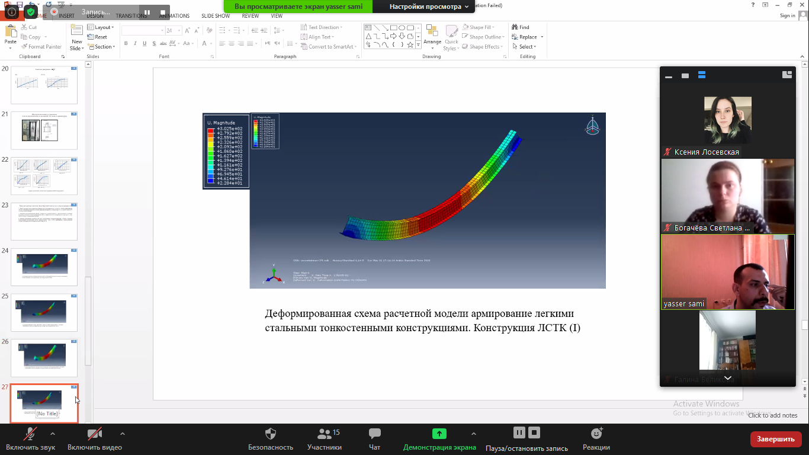Click the New Slide icon

coord(76,30)
